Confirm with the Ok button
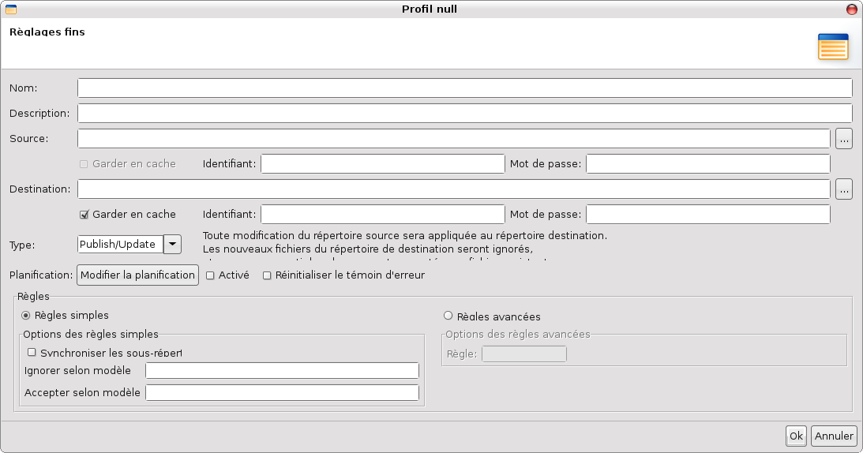 796,436
